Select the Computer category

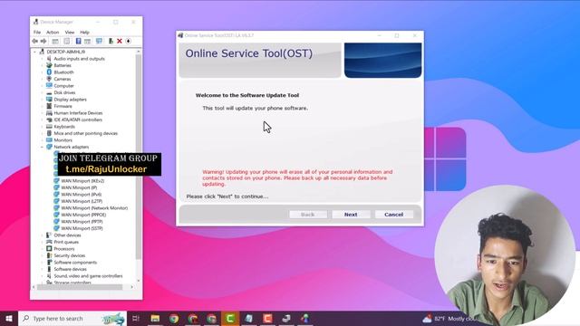pos(63,86)
